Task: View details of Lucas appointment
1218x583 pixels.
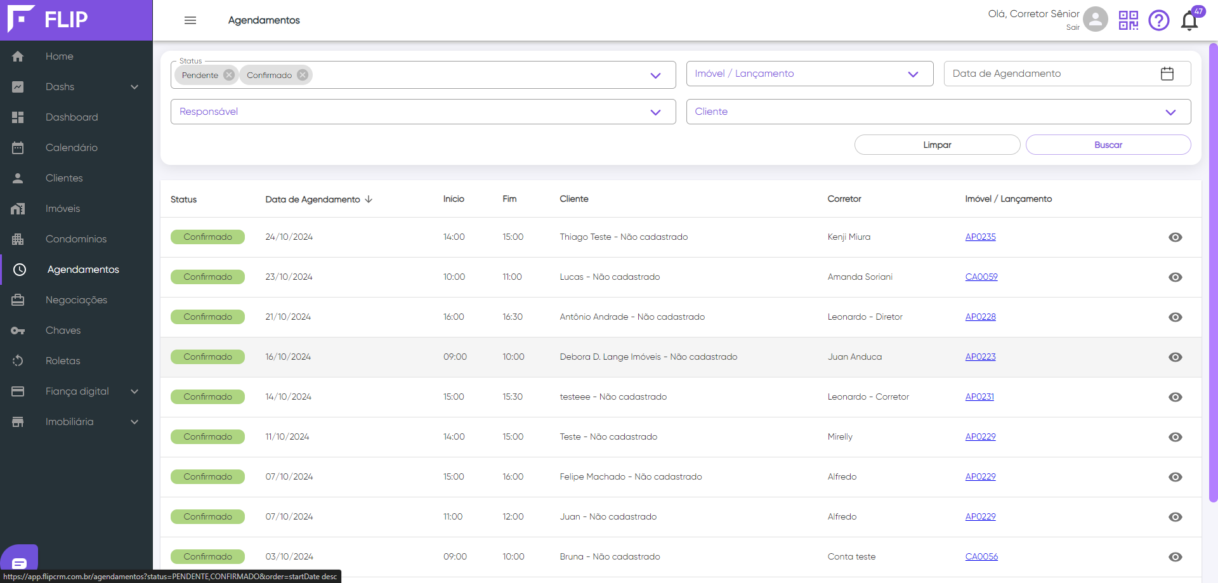Action: pyautogui.click(x=1175, y=277)
